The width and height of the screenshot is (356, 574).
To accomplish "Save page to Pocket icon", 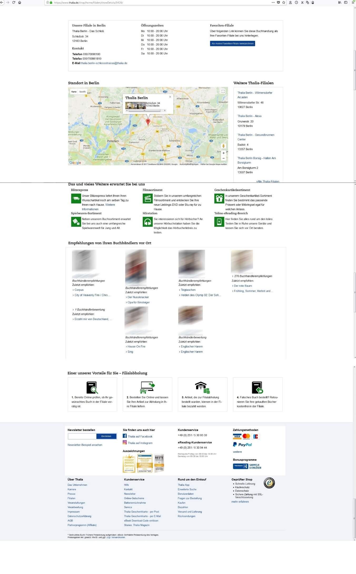I will (x=278, y=2).
